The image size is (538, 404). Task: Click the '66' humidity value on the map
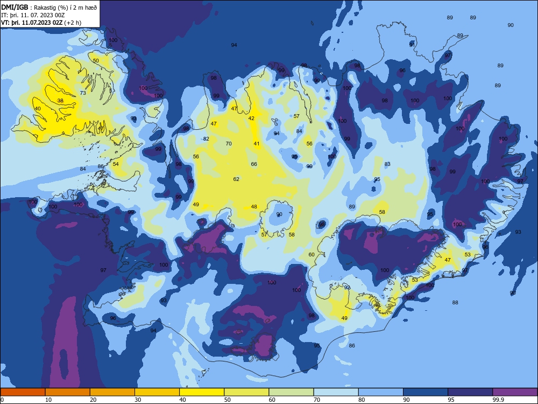click(x=254, y=164)
